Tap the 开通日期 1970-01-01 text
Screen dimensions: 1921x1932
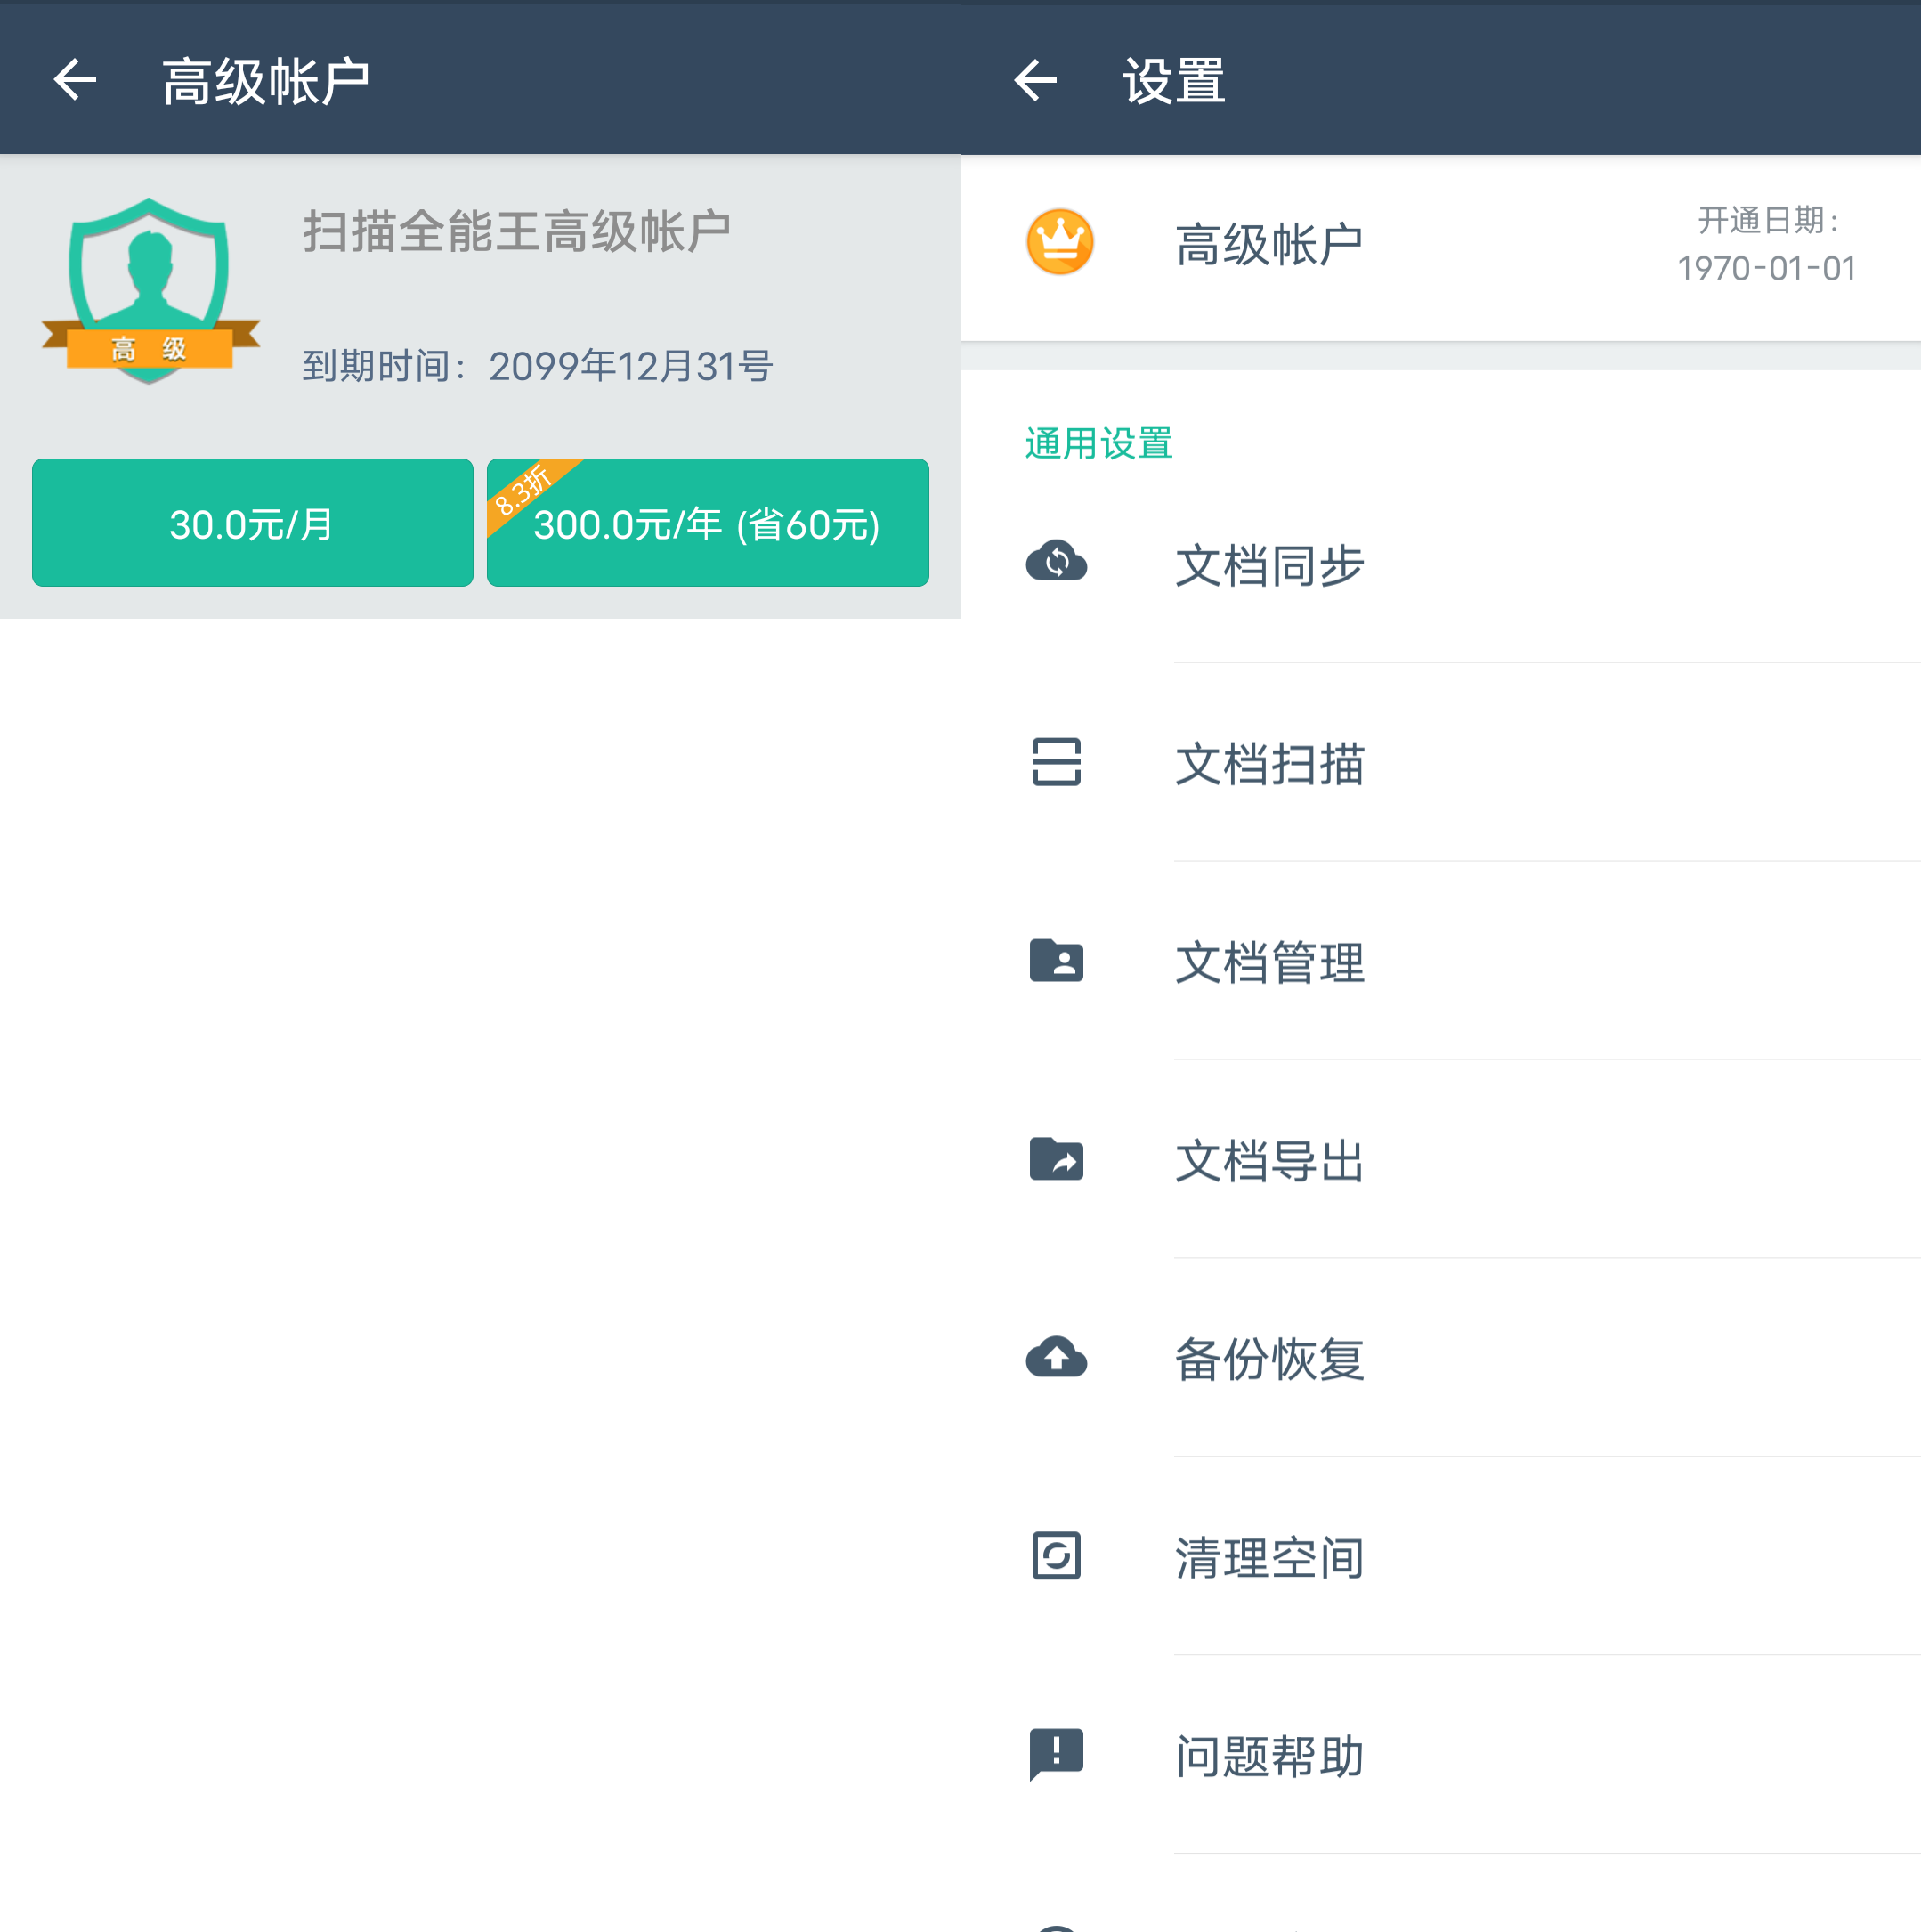[1766, 245]
